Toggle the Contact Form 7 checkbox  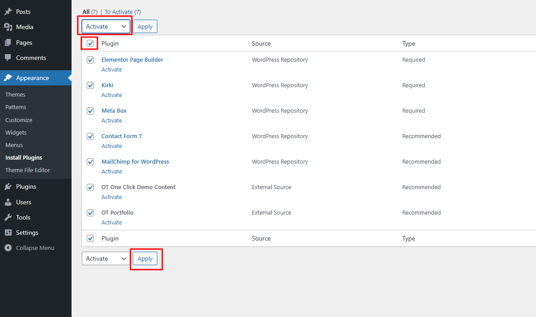pos(90,136)
